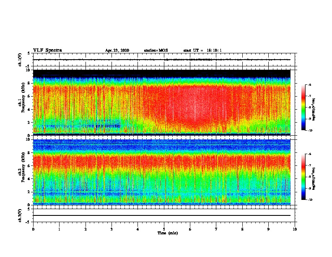Click the "VLF Spectra" plot title
This screenshot has height=257, width=332.
tap(47, 50)
